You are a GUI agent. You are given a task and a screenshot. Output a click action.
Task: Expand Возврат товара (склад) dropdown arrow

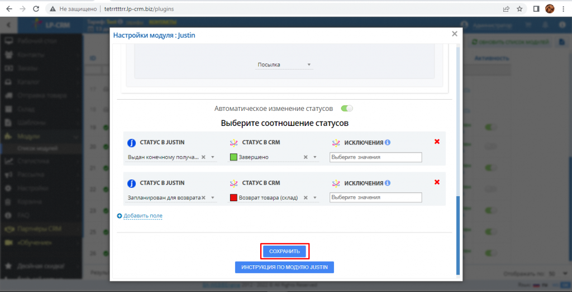pyautogui.click(x=315, y=198)
